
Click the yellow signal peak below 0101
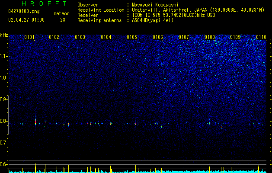[35, 168]
